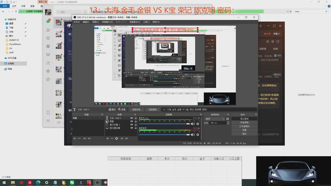Toggle visibility of 文本 (GDI+) source
The width and height of the screenshot is (331, 186).
(x=132, y=118)
